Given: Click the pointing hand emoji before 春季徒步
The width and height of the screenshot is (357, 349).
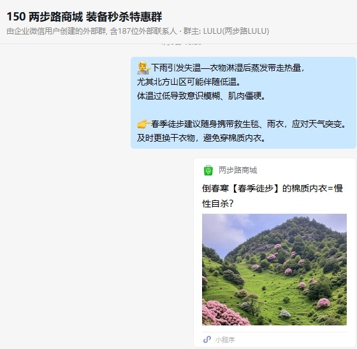Looking at the screenshot, I should coord(143,124).
